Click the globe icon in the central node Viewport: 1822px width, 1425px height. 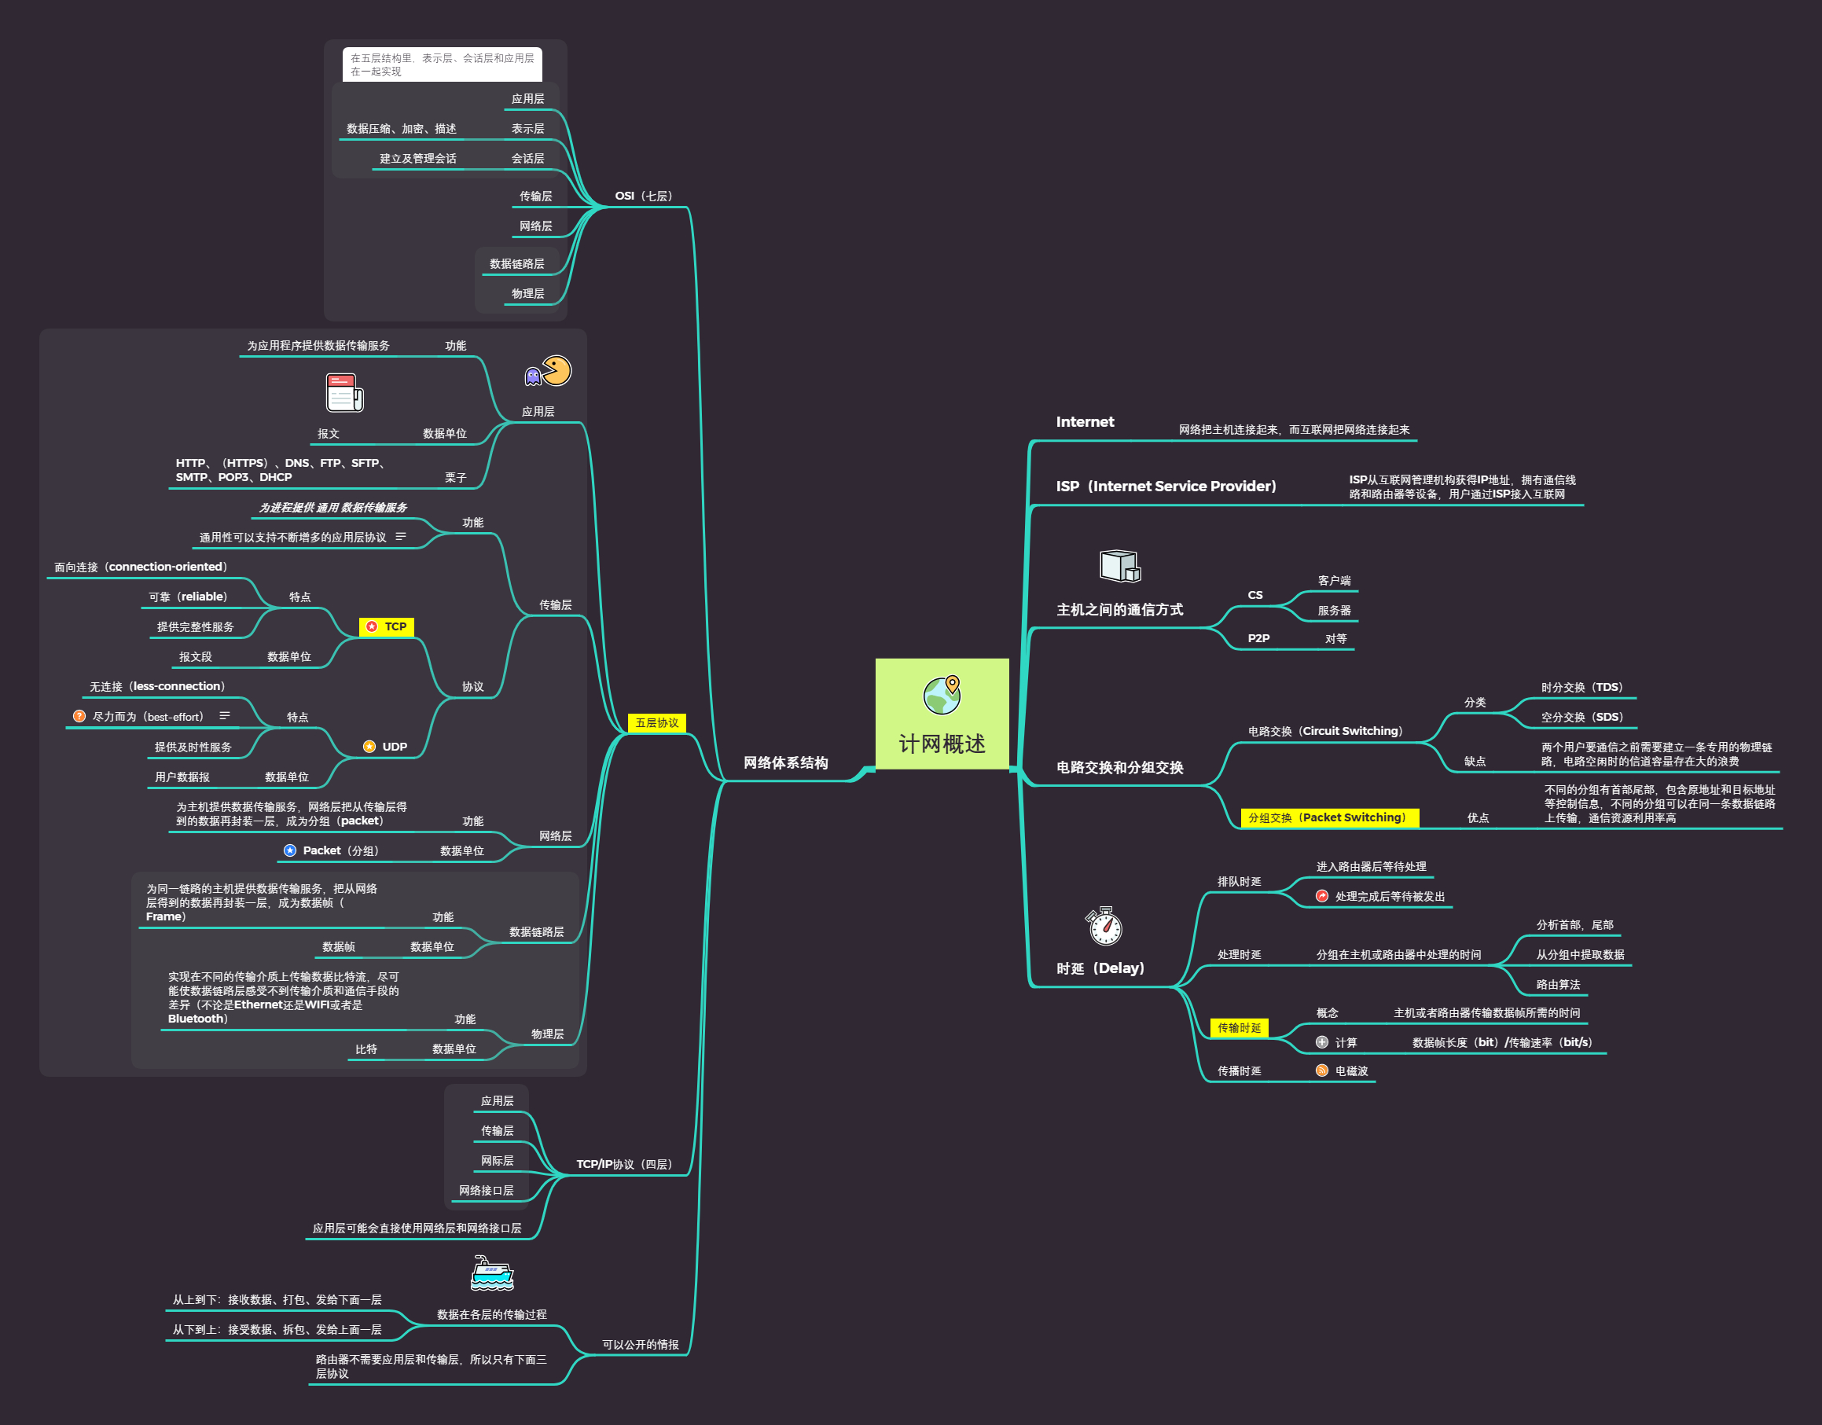[x=942, y=695]
